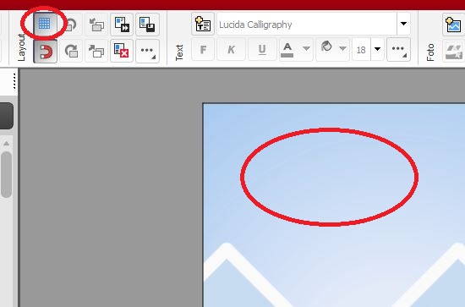
Task: Save the page layout icon
Action: click(x=147, y=25)
